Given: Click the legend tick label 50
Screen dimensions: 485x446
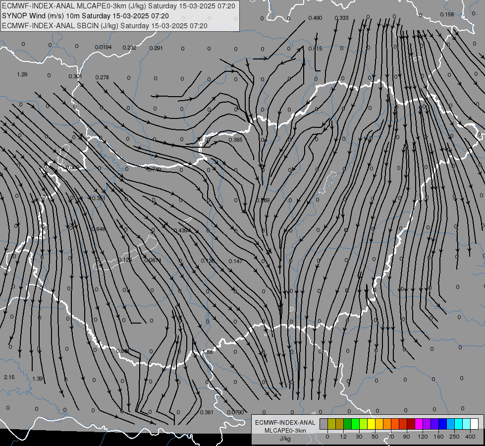Looking at the screenshot, I should click(x=375, y=437).
